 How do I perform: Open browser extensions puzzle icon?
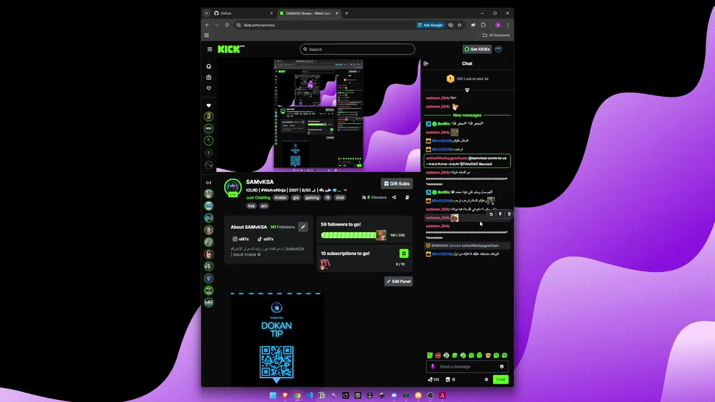coord(483,25)
